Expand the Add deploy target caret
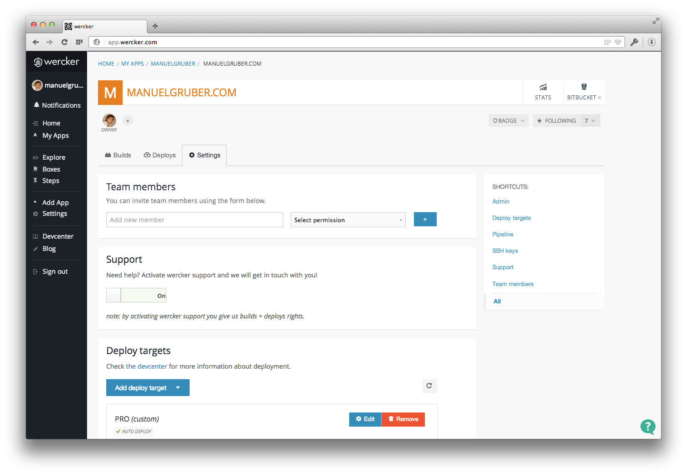Image resolution: width=687 pixels, height=475 pixels. (x=178, y=388)
